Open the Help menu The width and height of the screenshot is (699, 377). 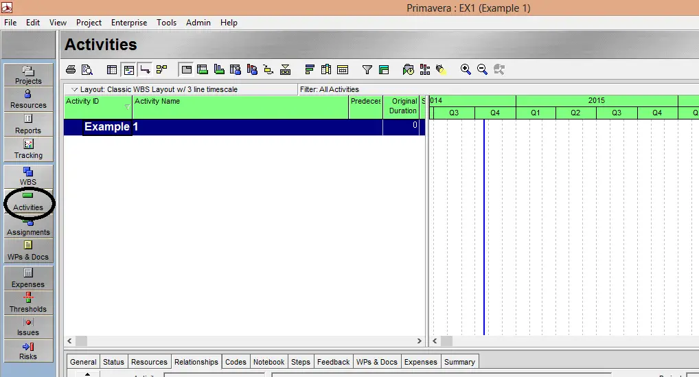(229, 23)
